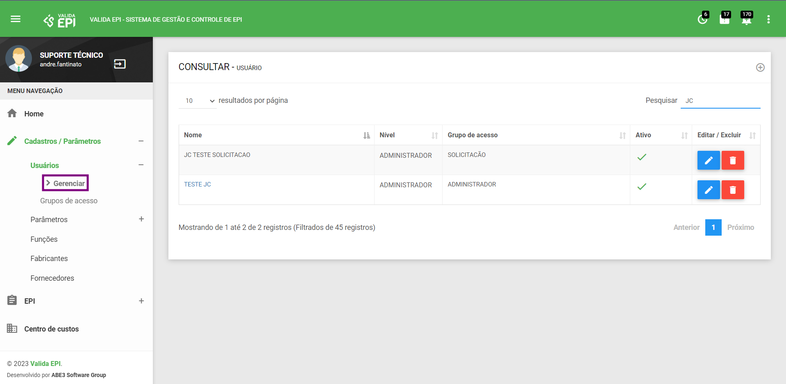The image size is (786, 384).
Task: Sort the table by Ativo column
Action: tap(661, 135)
